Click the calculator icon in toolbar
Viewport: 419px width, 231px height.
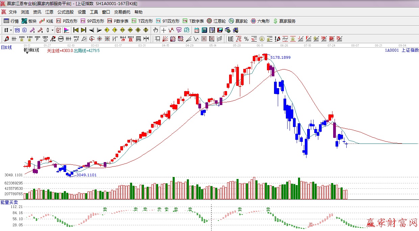click(x=204, y=30)
